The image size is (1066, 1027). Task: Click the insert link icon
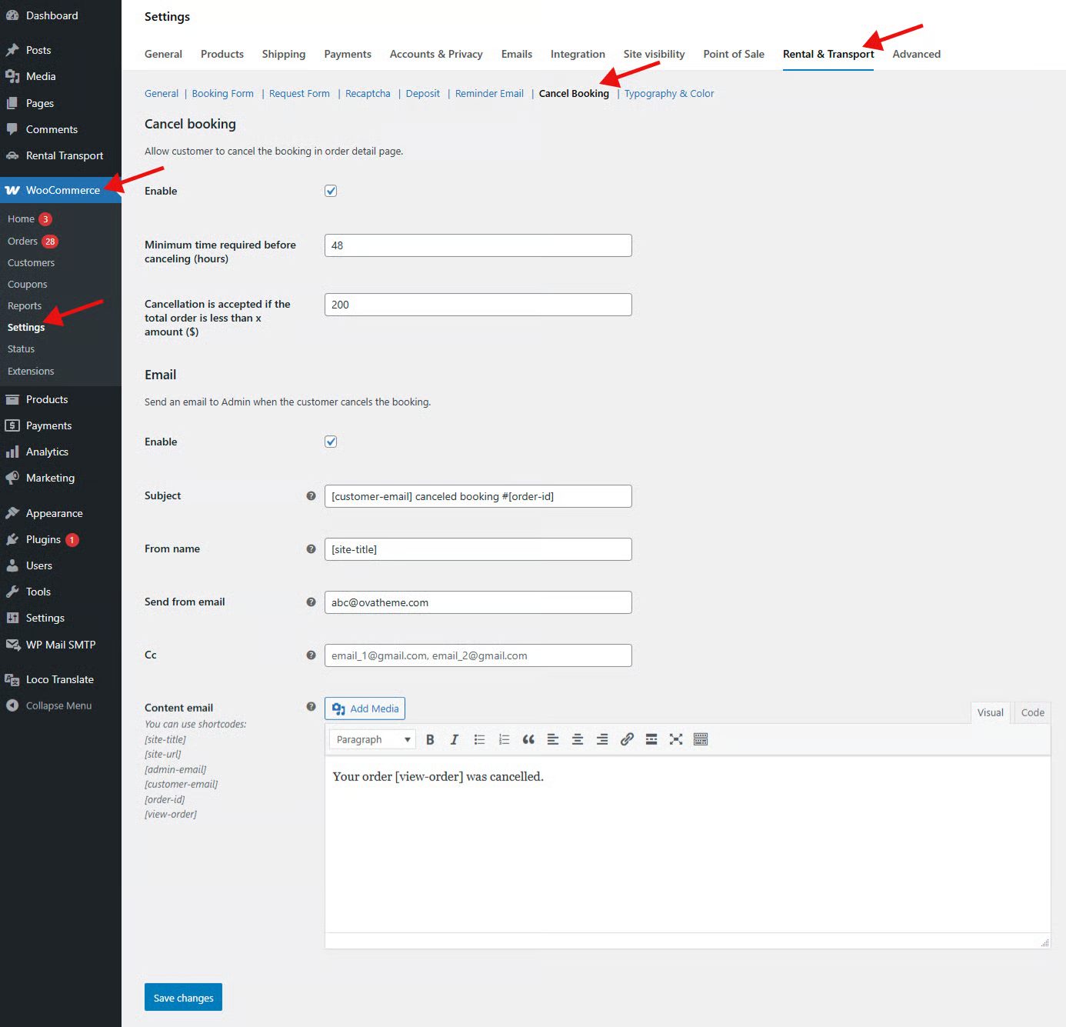[627, 739]
